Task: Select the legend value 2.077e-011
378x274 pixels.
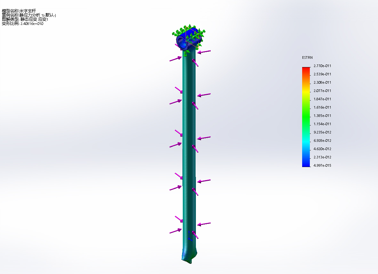Action: point(322,91)
